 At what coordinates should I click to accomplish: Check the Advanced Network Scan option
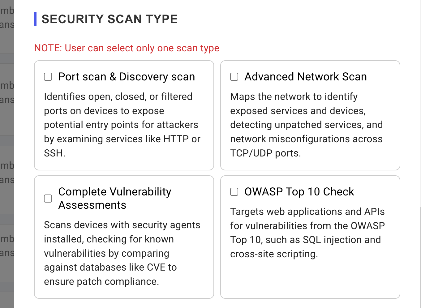234,76
